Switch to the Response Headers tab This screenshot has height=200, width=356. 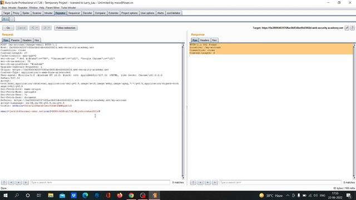coord(205,40)
